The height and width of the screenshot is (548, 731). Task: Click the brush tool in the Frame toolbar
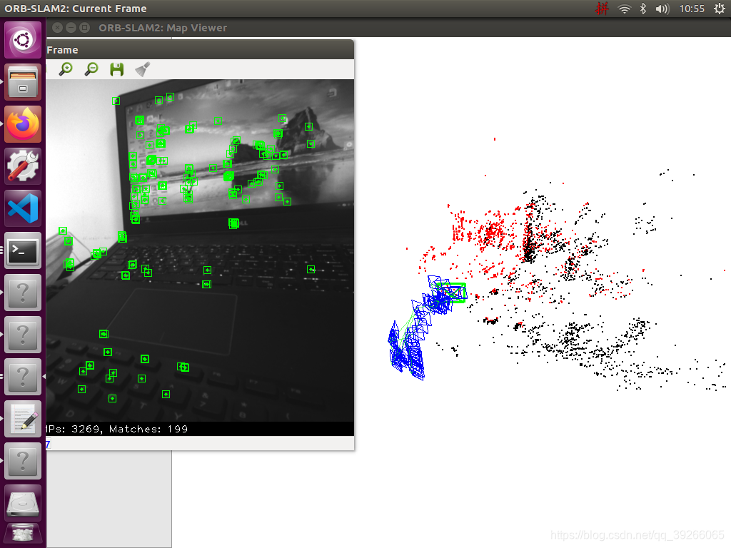(x=142, y=69)
